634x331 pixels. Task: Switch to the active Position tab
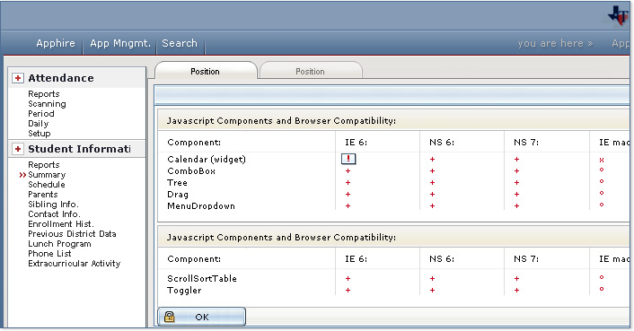pyautogui.click(x=206, y=71)
